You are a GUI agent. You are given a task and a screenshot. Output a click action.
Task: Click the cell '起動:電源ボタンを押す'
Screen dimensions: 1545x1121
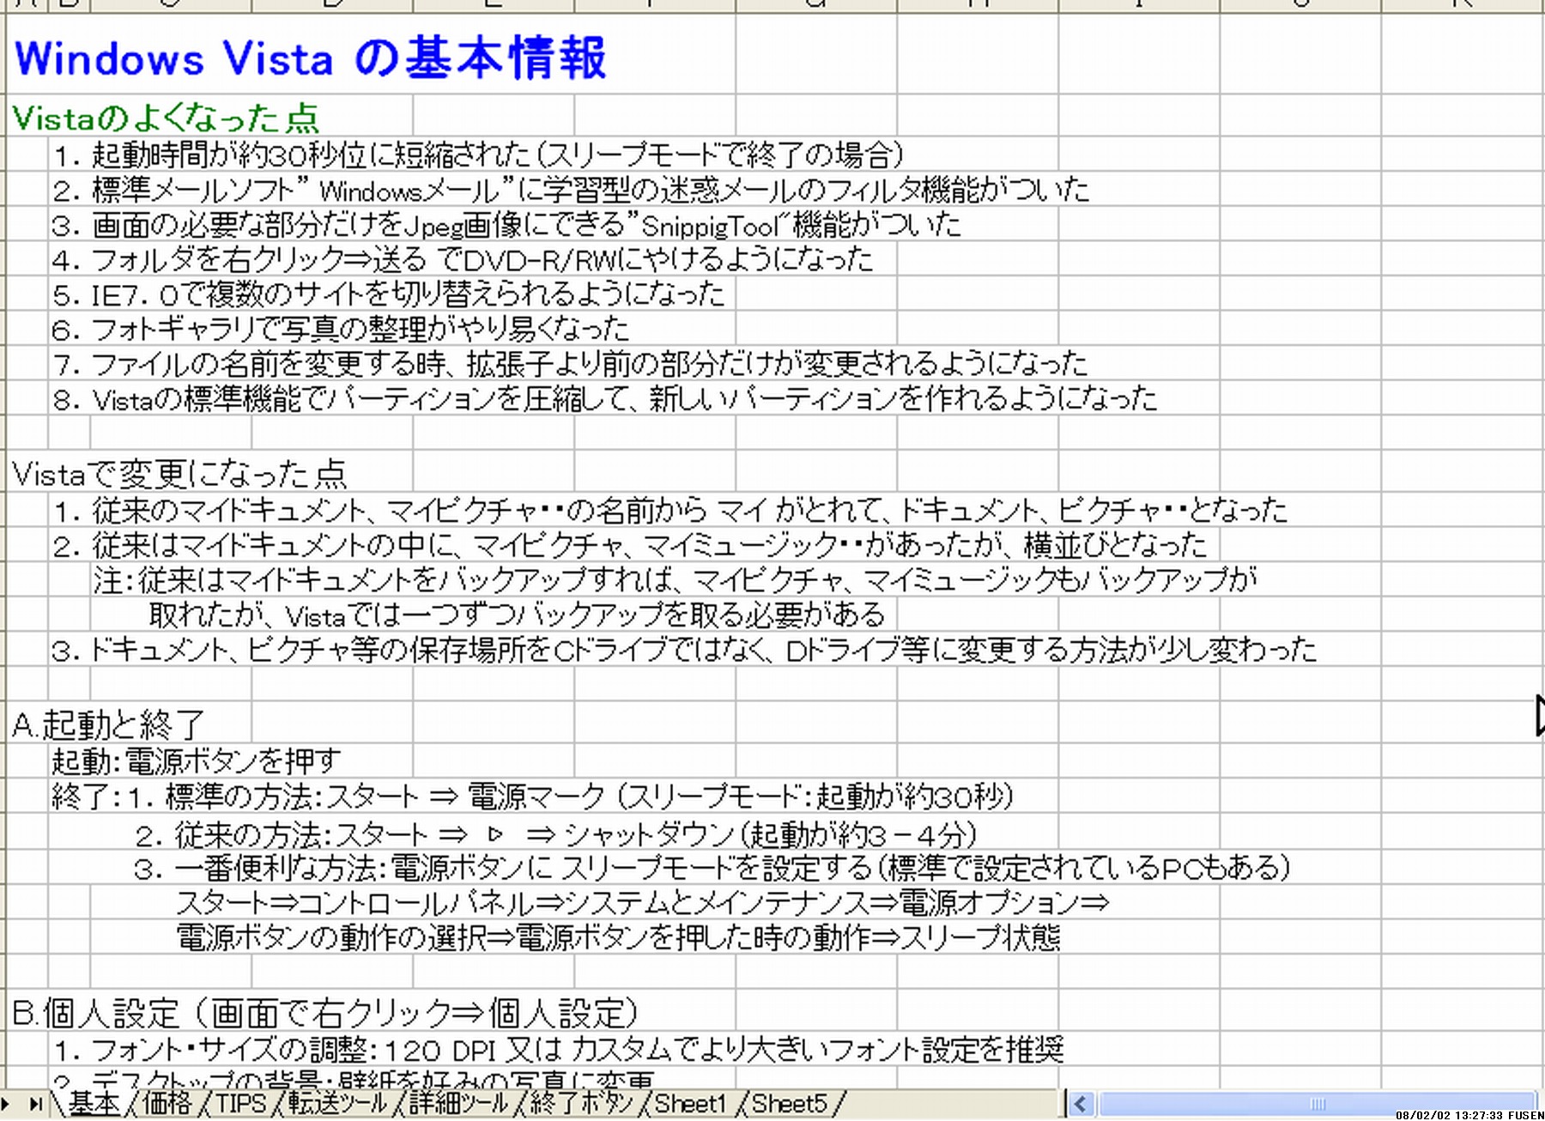click(x=197, y=760)
